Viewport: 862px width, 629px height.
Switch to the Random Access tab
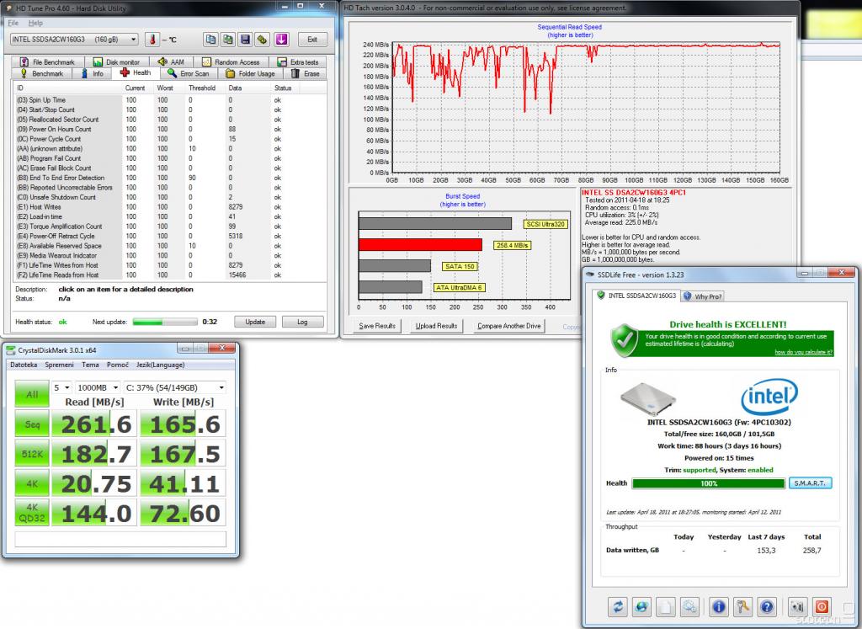pos(231,62)
